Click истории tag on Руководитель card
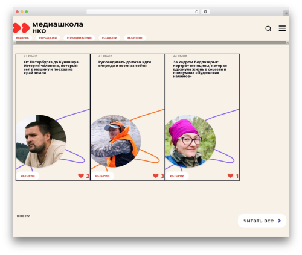 pos(102,176)
